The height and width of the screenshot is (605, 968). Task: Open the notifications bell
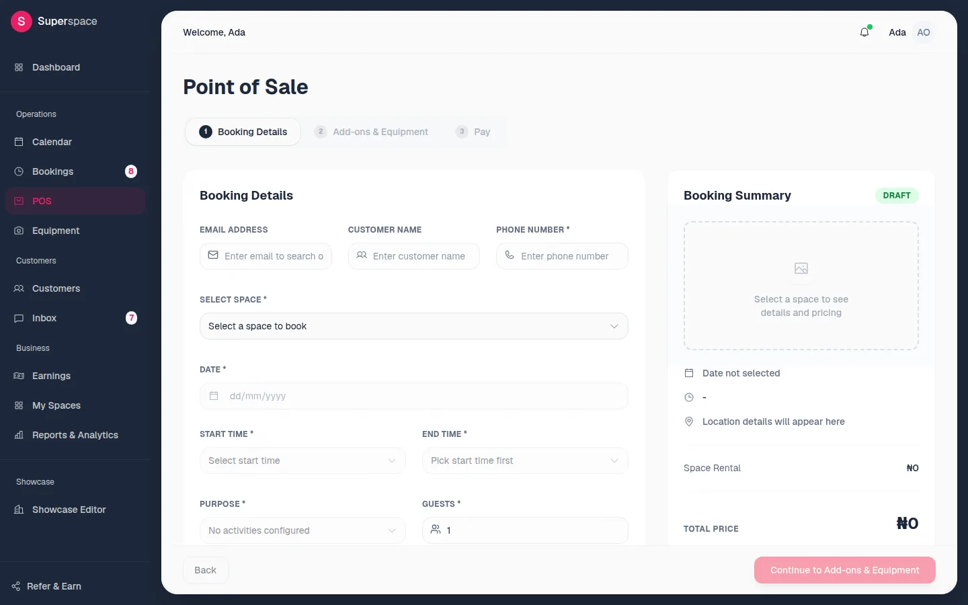tap(864, 32)
